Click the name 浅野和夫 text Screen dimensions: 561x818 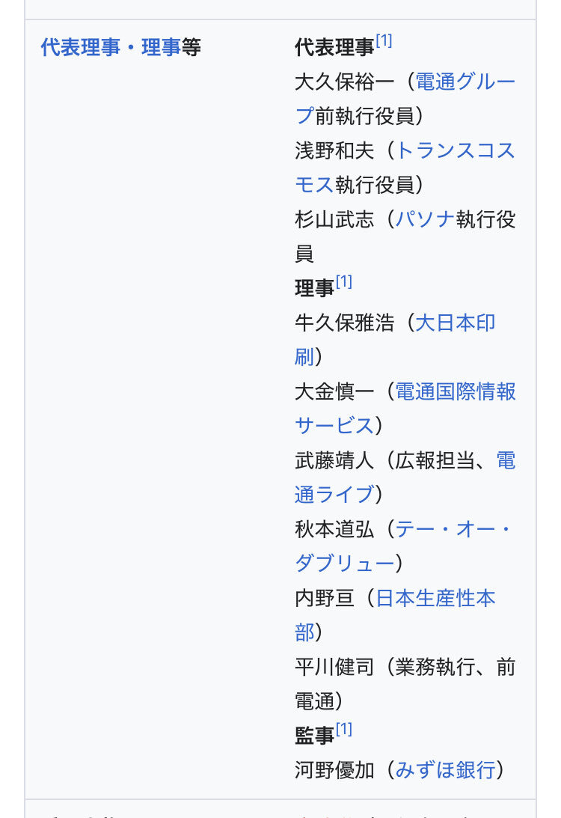(334, 151)
